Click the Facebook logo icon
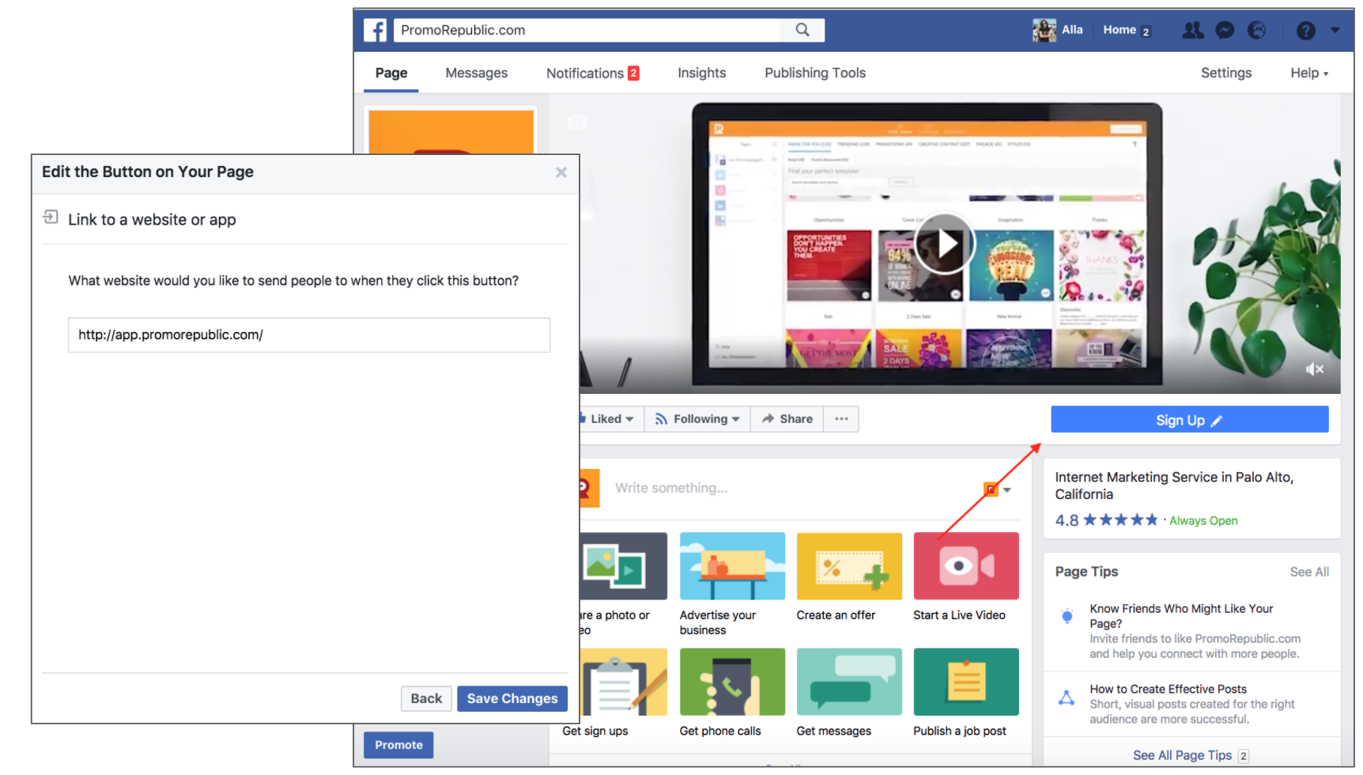1363x775 pixels. click(x=375, y=30)
